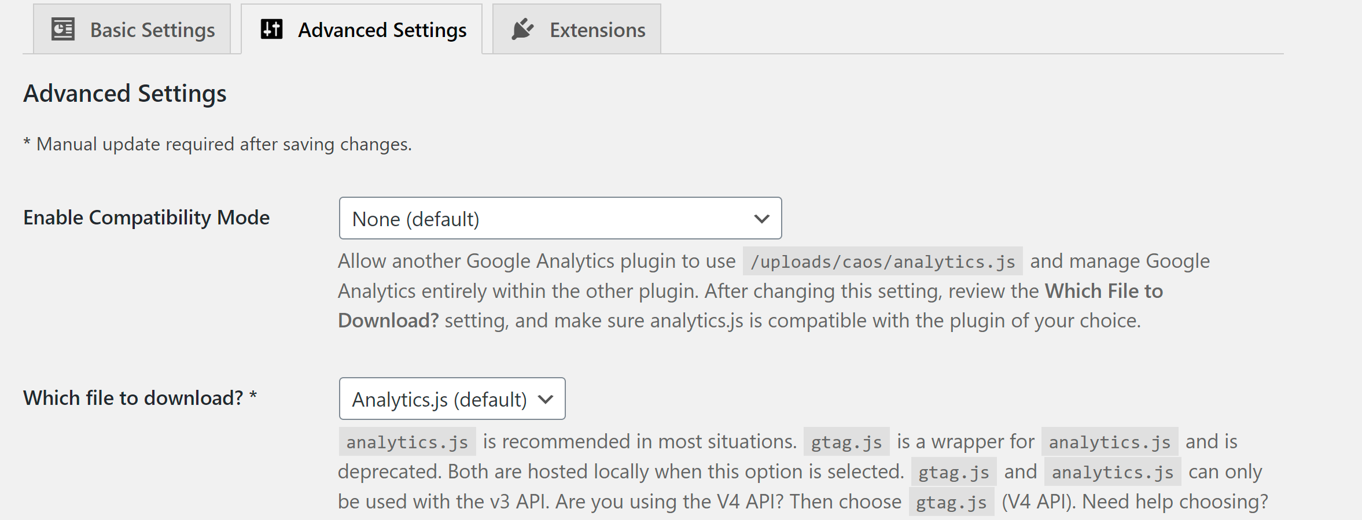The height and width of the screenshot is (520, 1362).
Task: Click the /uploads/caos/analytics.js code path
Action: (x=882, y=261)
